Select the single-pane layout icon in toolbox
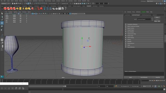 (x=2, y=40)
